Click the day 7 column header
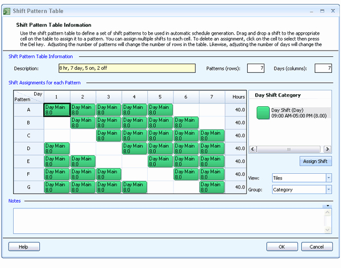Viewport: 341px width, 268px height. 212,97
